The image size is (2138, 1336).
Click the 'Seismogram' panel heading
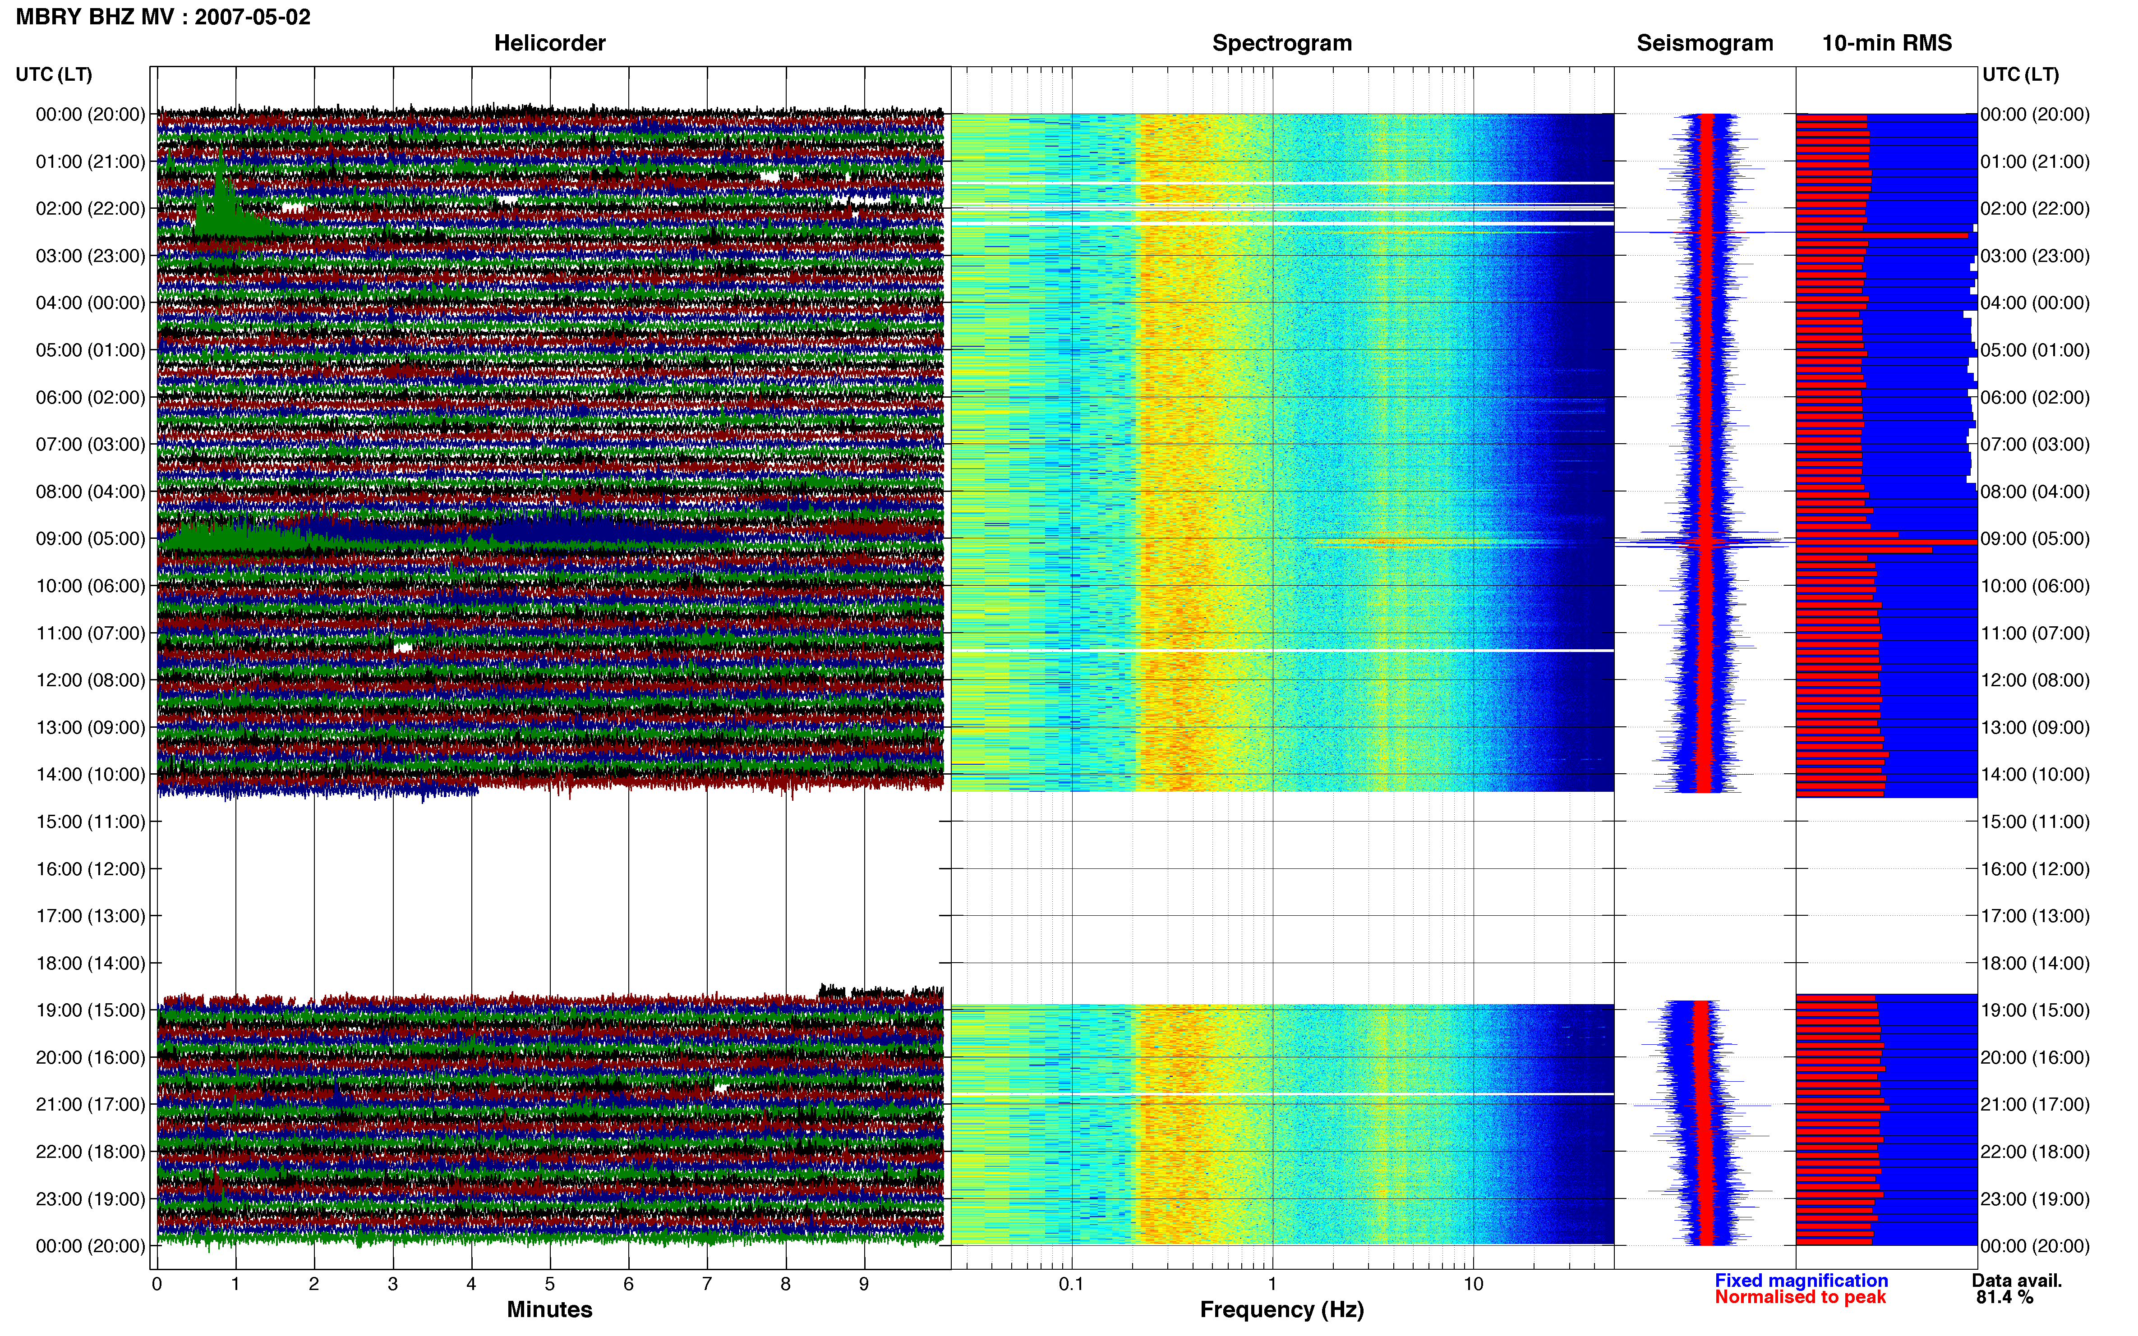[x=1705, y=43]
